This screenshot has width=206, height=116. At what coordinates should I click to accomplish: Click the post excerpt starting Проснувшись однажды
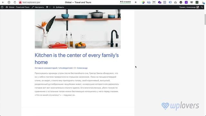77,84
